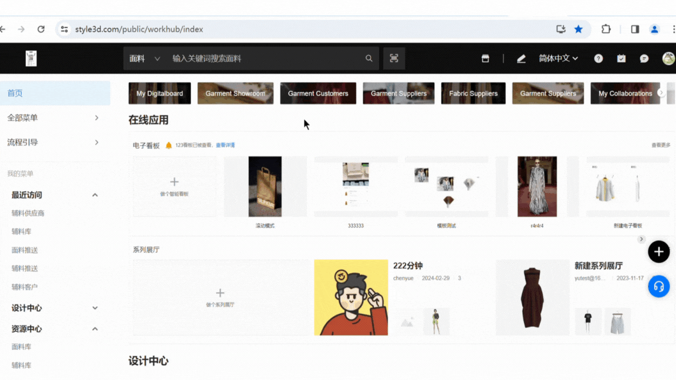The height and width of the screenshot is (380, 676).
Task: Click the calendar task icon
Action: click(621, 59)
